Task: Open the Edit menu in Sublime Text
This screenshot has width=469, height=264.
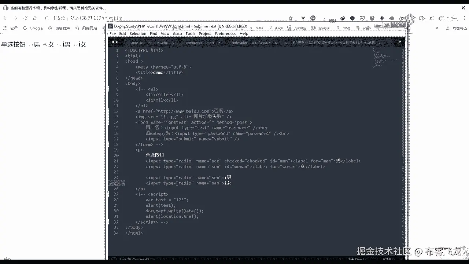Action: [122, 34]
